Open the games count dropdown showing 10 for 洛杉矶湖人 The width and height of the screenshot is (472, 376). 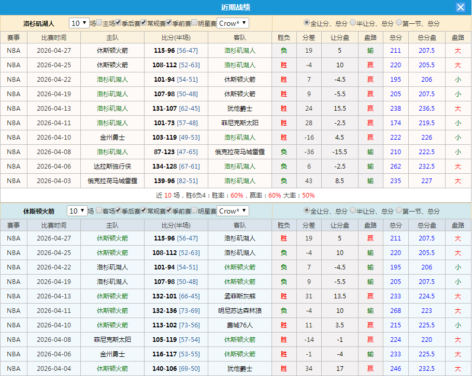(79, 23)
